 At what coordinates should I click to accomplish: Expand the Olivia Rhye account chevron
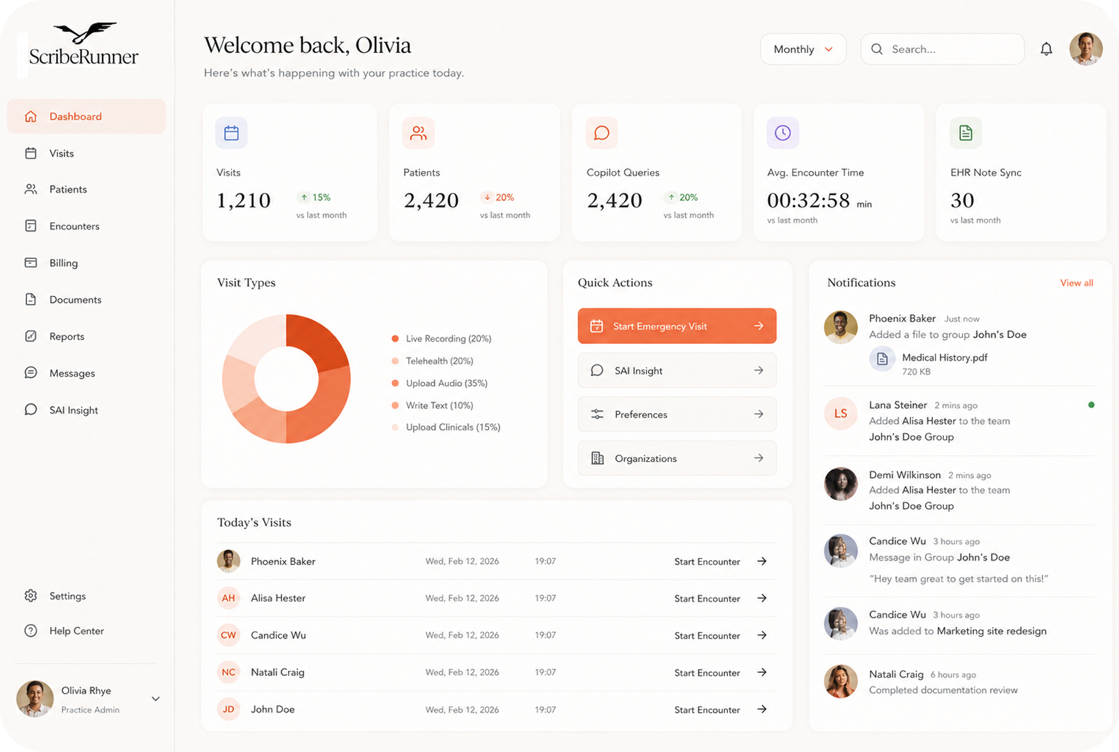155,699
